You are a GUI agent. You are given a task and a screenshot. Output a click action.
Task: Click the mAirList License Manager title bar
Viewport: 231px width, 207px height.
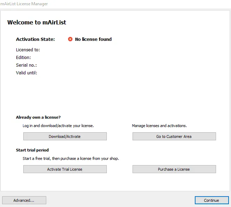click(24, 4)
